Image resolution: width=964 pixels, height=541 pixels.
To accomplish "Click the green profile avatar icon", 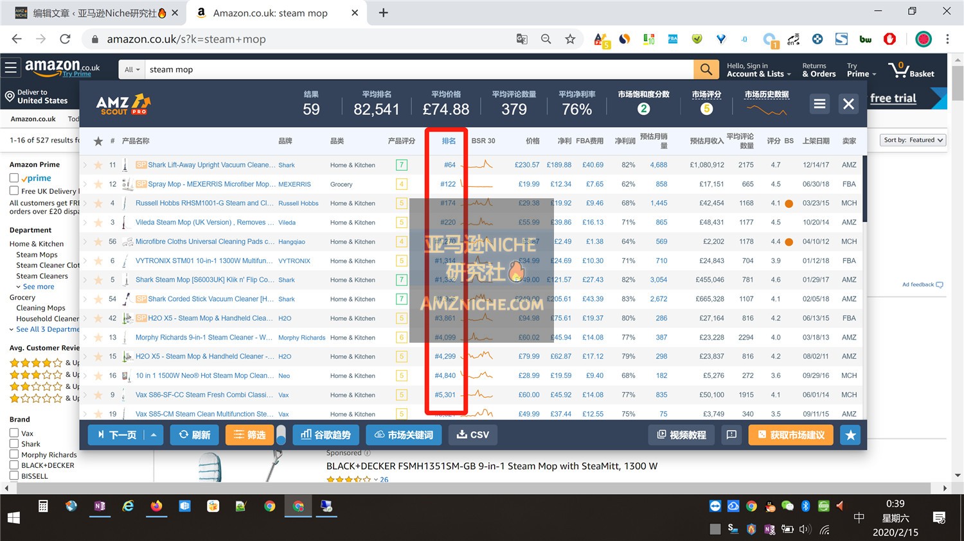I will point(924,39).
